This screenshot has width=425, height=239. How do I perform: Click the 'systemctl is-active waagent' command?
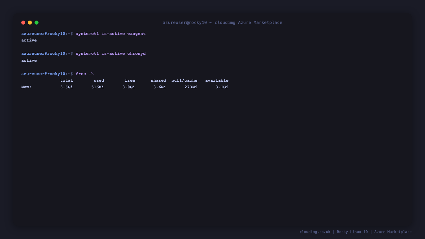[x=111, y=34]
